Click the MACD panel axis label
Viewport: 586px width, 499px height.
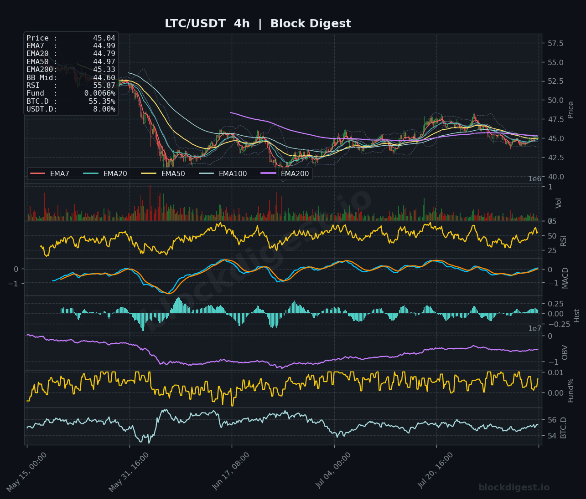click(565, 278)
